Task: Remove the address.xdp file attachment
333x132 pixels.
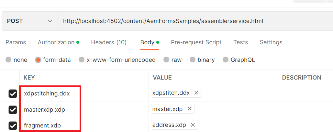Action: point(193,125)
